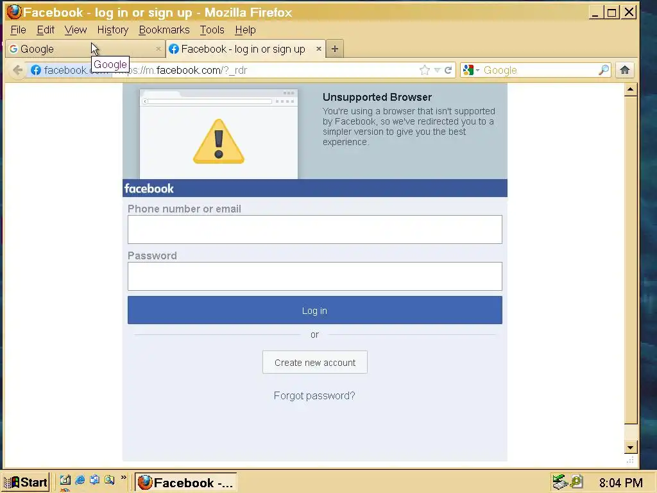Image resolution: width=657 pixels, height=493 pixels.
Task: Close the Google tab
Action: [x=158, y=49]
